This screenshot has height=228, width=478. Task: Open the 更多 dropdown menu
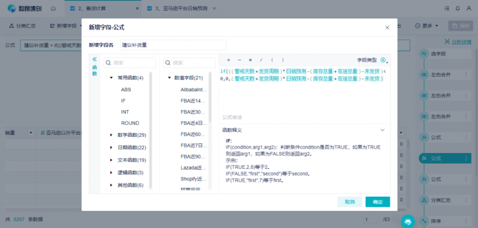(427, 26)
